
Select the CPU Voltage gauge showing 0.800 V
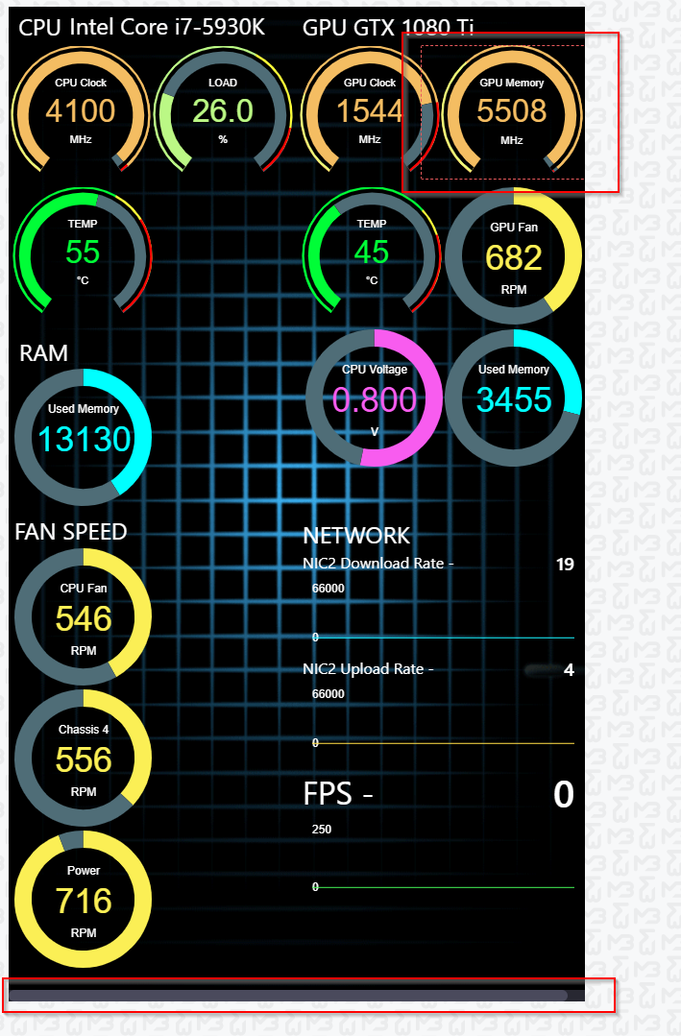click(x=375, y=398)
